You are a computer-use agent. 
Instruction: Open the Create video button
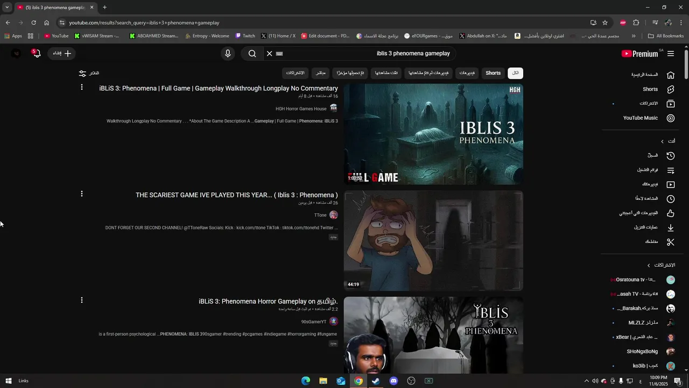[62, 53]
